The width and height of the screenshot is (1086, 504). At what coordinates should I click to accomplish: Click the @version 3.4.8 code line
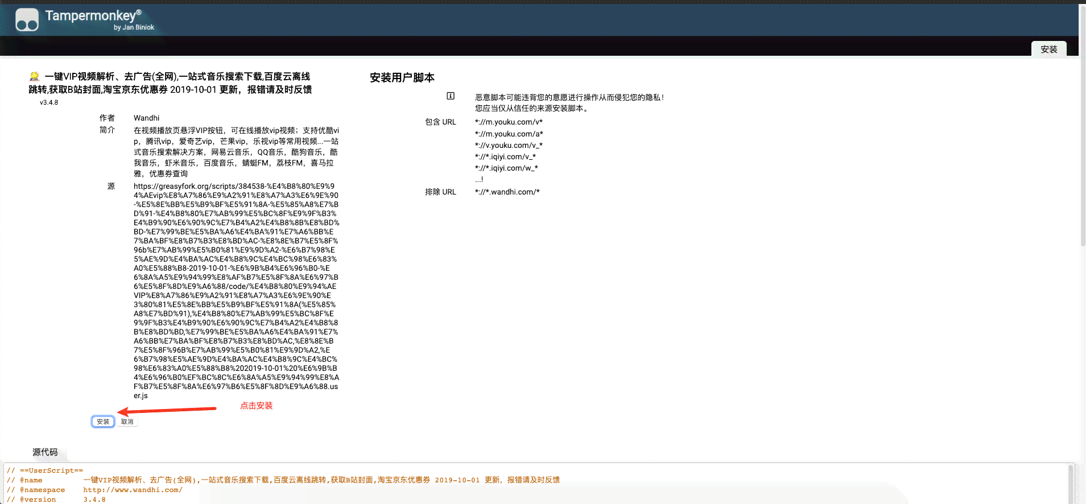[56, 499]
